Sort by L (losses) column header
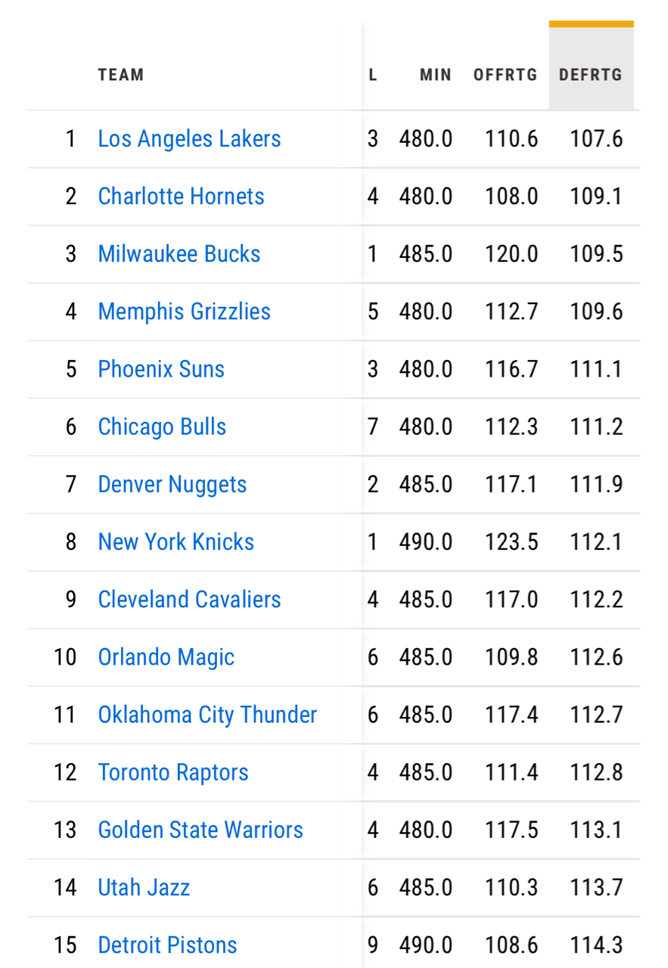This screenshot has height=968, width=668. (373, 74)
